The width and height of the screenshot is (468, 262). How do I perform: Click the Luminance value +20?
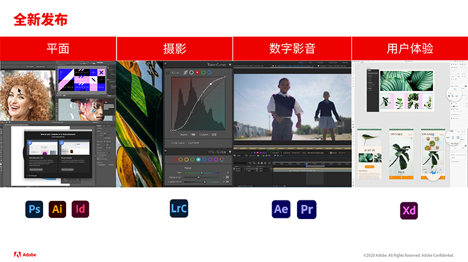click(227, 182)
